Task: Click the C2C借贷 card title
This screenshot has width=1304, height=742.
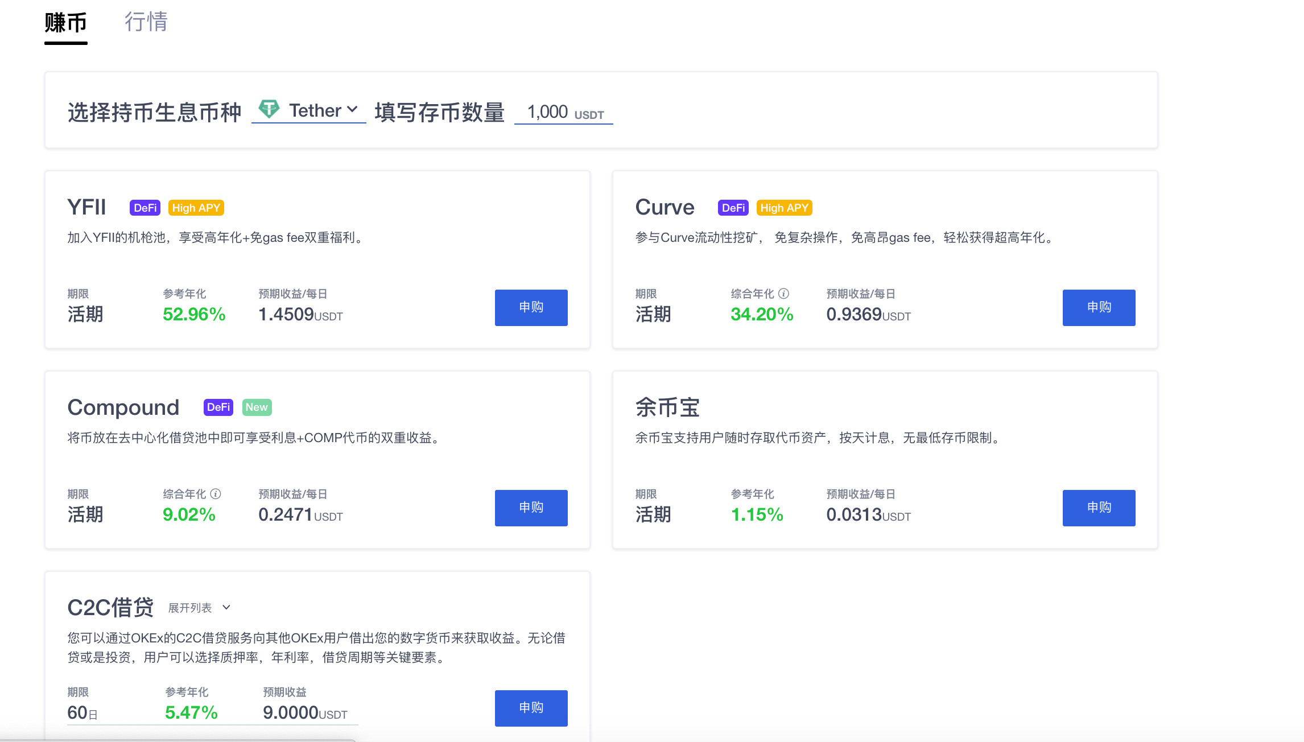Action: (110, 608)
